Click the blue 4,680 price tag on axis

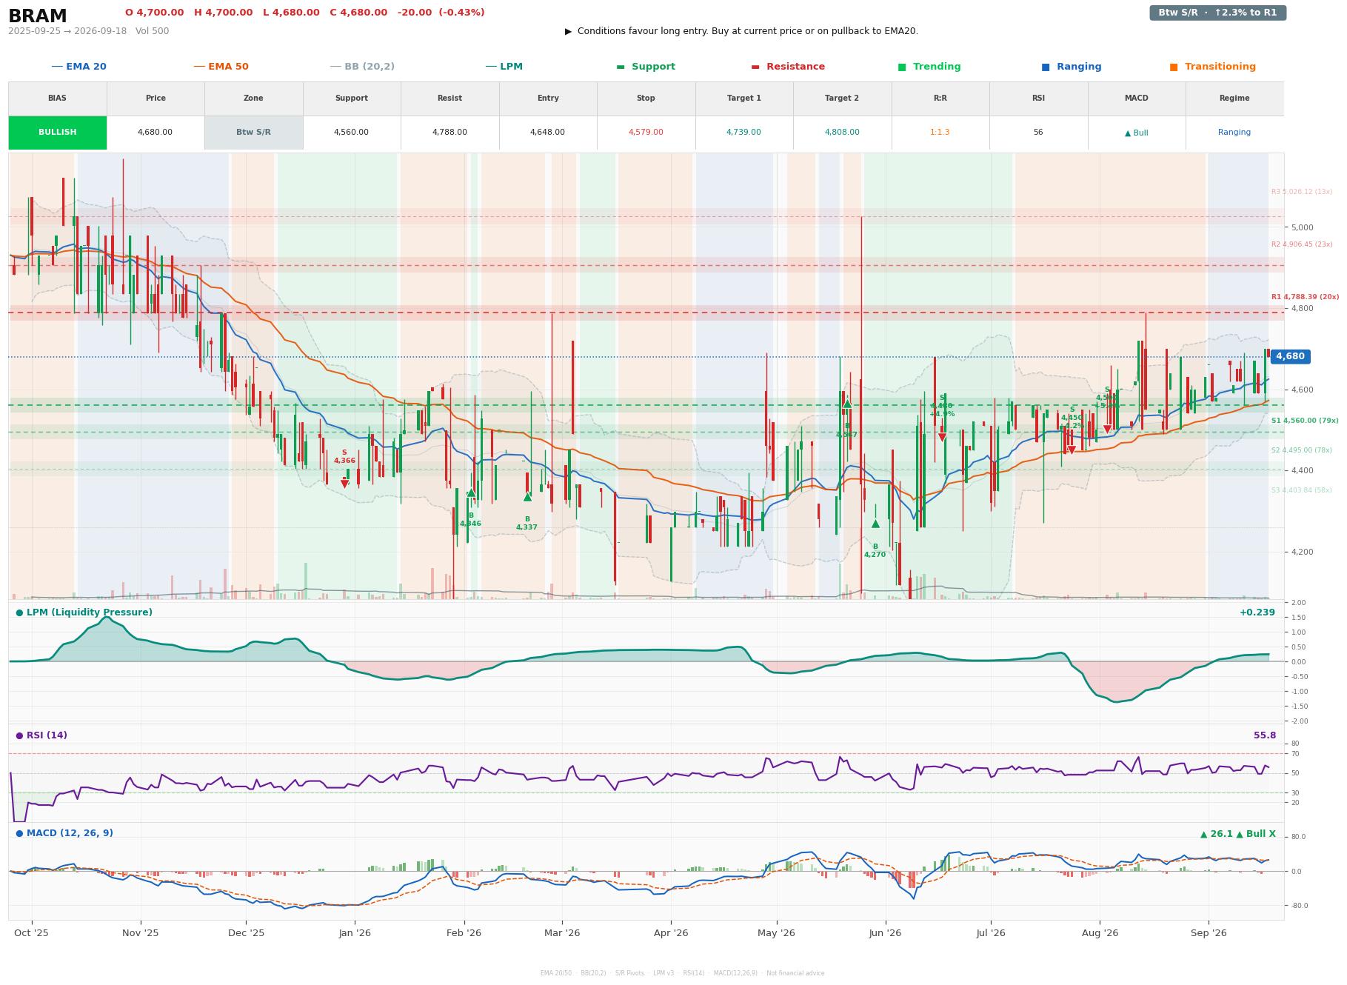[x=1290, y=356]
